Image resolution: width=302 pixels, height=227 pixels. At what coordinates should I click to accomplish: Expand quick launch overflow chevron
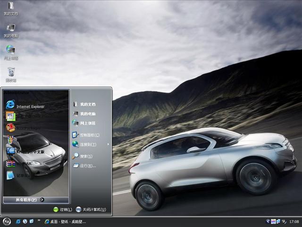click(x=39, y=220)
